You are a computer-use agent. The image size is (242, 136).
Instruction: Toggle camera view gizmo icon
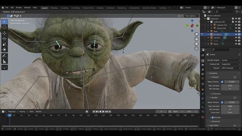click(196, 44)
